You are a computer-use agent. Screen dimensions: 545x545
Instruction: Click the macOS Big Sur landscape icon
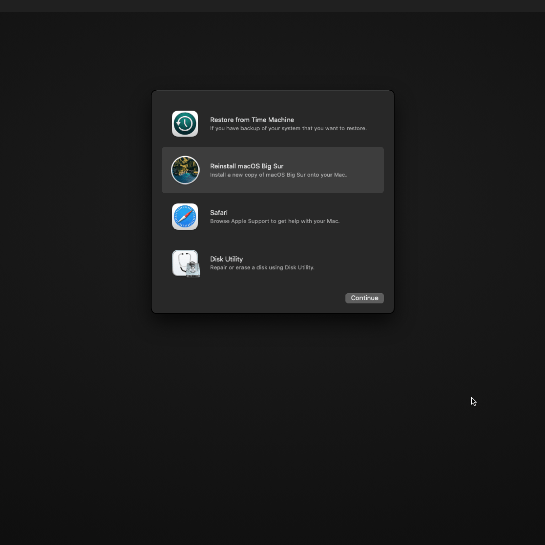click(185, 170)
